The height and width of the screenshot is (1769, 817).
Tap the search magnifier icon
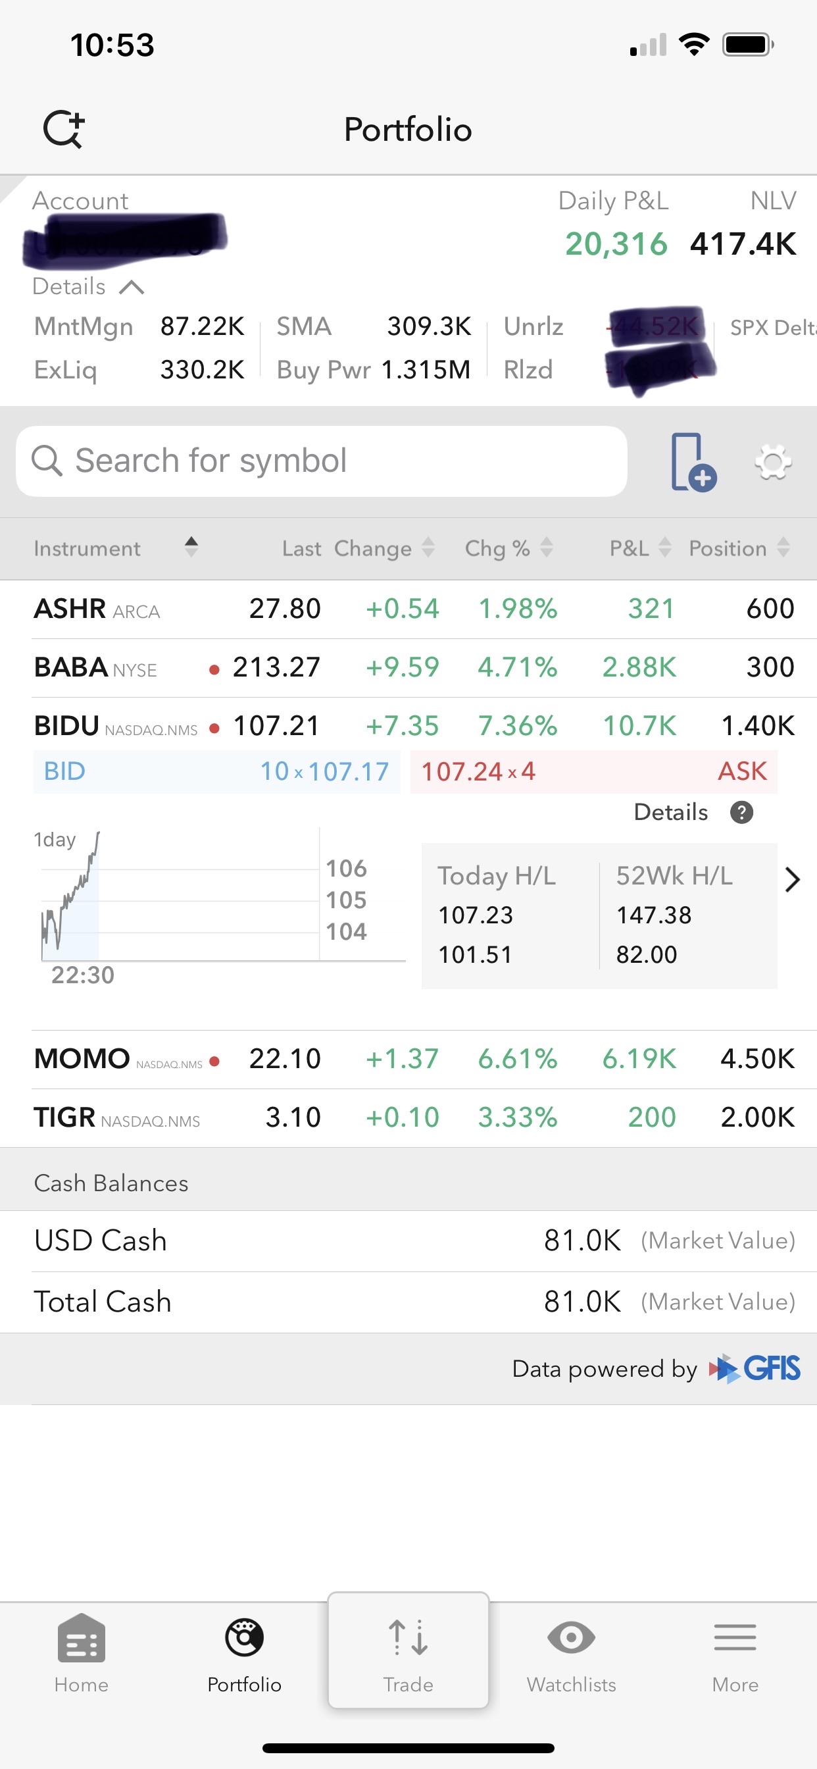coord(47,460)
